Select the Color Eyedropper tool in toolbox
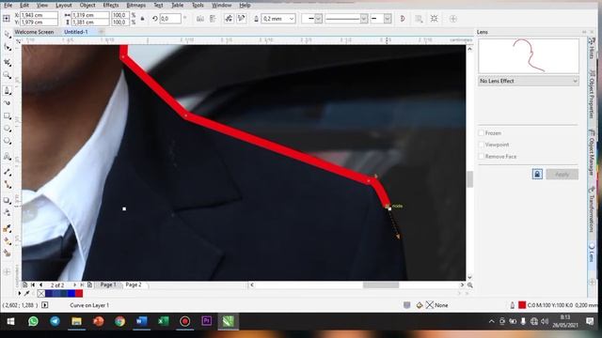The width and height of the screenshot is (602, 338). coord(8,228)
